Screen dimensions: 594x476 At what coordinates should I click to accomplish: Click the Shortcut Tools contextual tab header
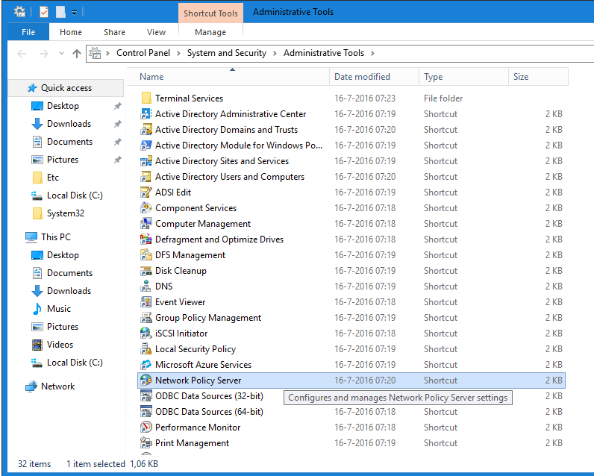tap(210, 13)
